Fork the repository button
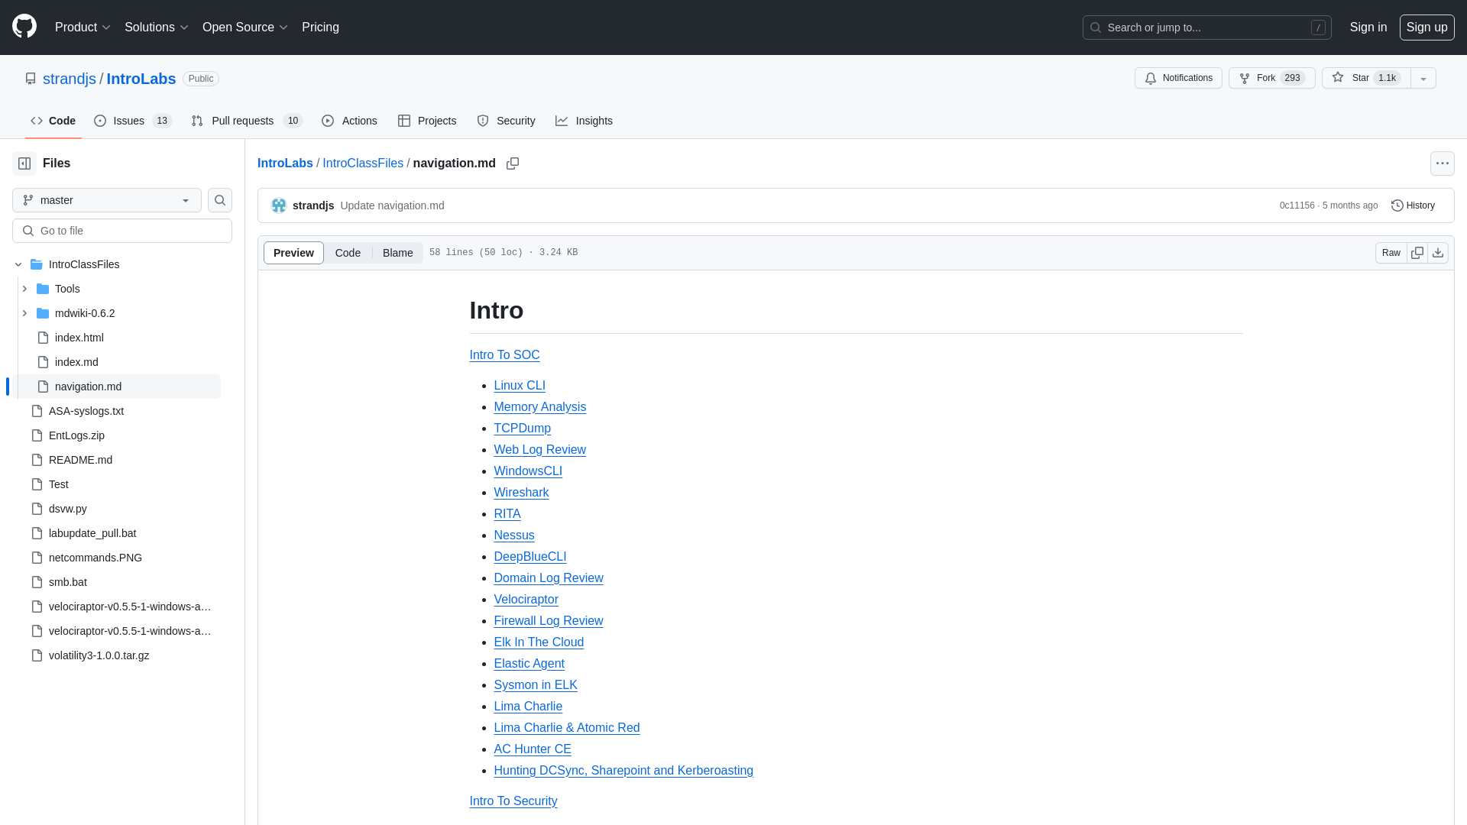This screenshot has width=1467, height=825. click(x=1271, y=78)
